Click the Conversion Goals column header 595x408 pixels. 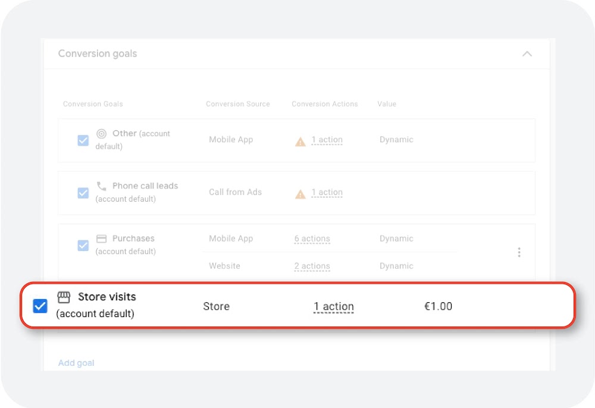pos(93,103)
